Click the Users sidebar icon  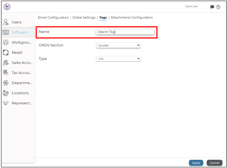coord(6,22)
